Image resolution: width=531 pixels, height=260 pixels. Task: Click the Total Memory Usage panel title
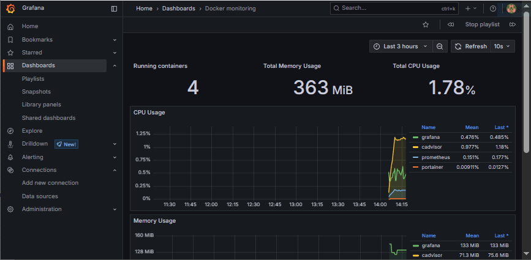pos(292,66)
